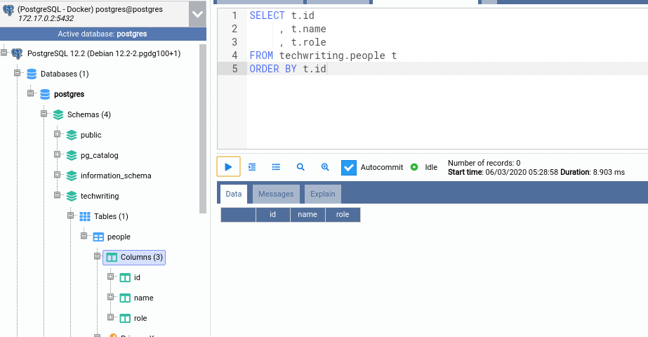Expand the public schema node

pyautogui.click(x=58, y=135)
